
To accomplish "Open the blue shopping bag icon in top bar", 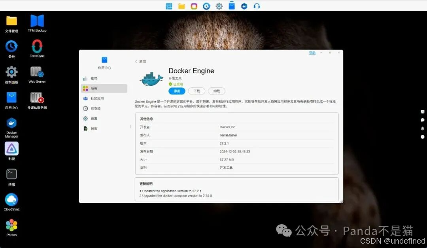I will tap(231, 6).
